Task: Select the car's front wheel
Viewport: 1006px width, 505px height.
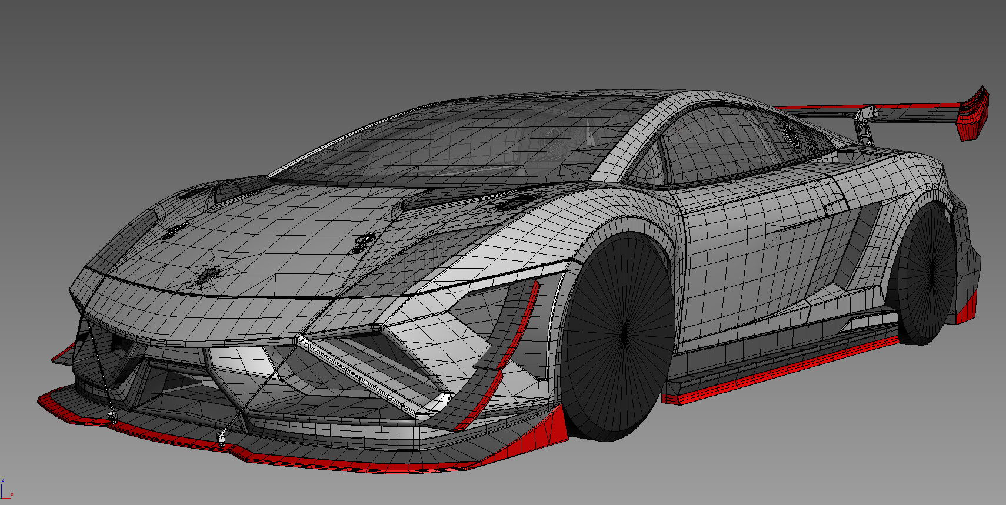Action: (x=618, y=336)
